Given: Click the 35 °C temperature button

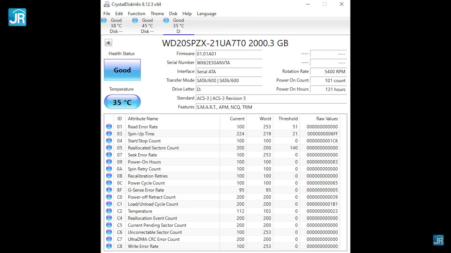Looking at the screenshot, I should (x=122, y=102).
